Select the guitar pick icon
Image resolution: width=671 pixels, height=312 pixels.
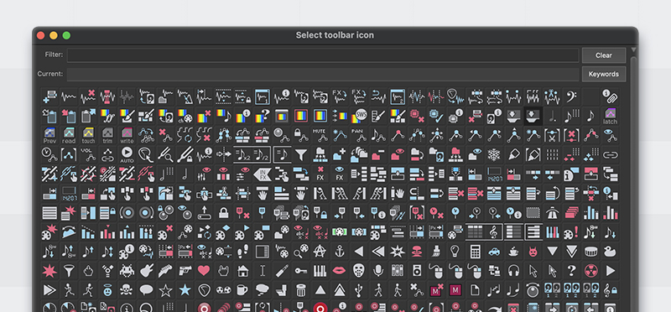point(204,289)
